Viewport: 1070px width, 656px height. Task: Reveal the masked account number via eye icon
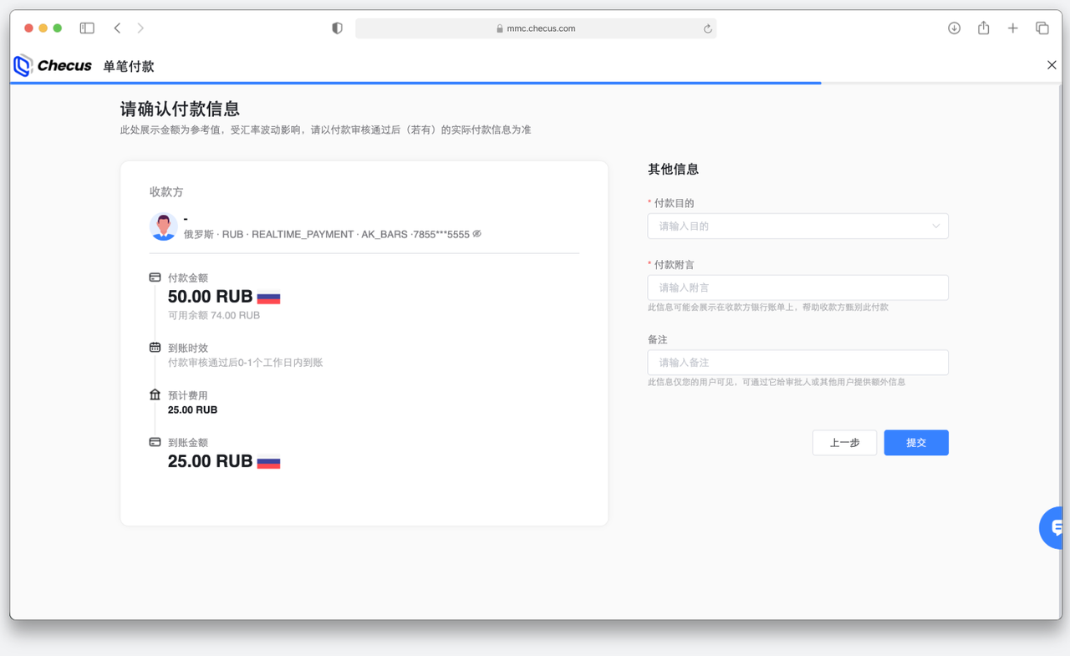477,234
